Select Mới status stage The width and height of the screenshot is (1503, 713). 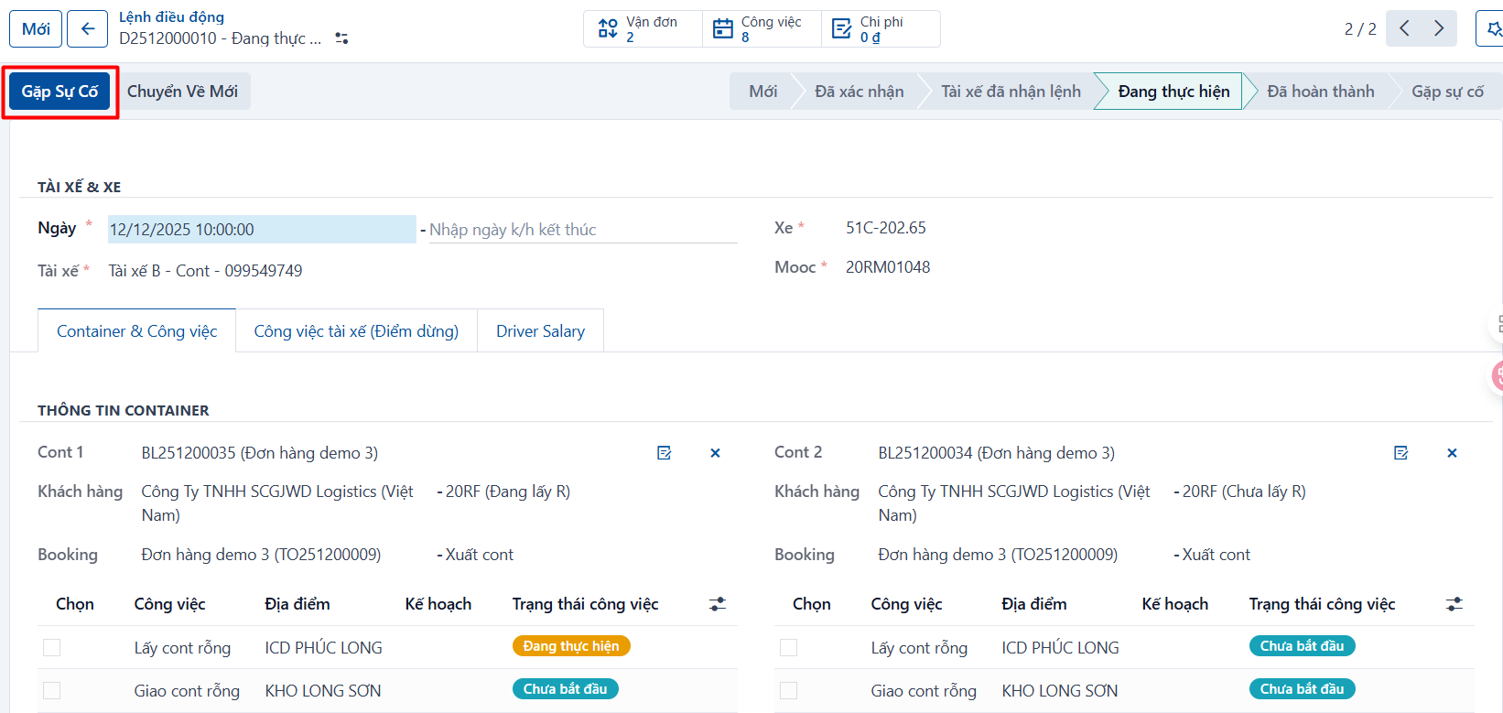762,92
